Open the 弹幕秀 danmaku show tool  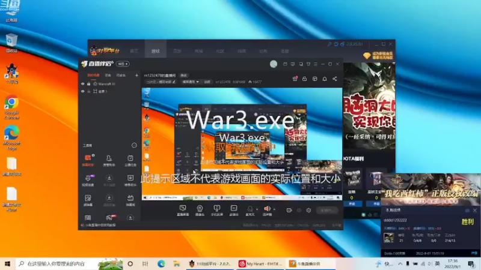point(130,200)
